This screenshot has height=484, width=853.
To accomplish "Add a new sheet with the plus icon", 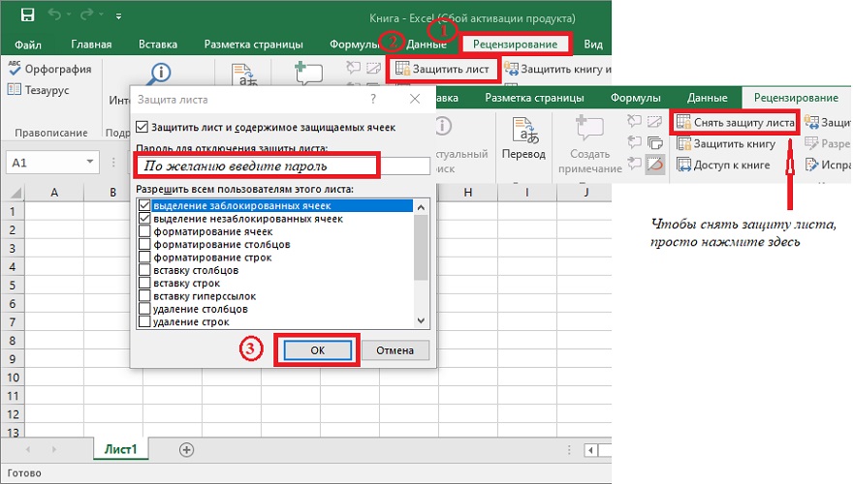I will pyautogui.click(x=186, y=450).
